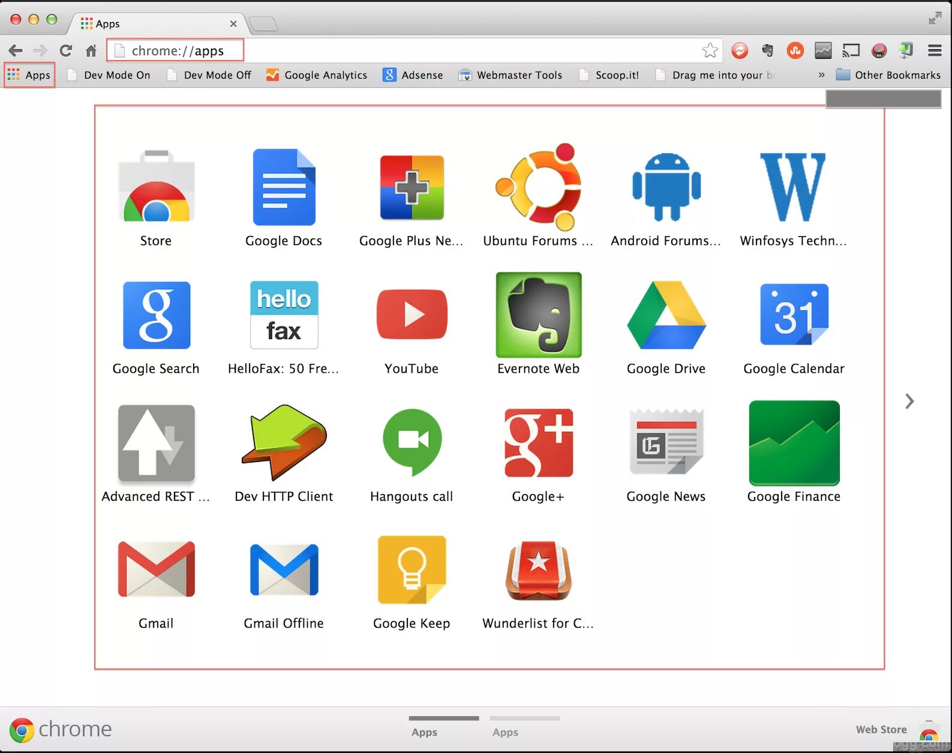Screen dimensions: 952x753
Task: Go back with the back arrow
Action: [16, 51]
